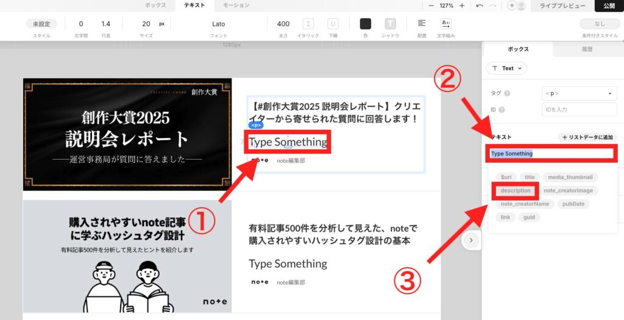The height and width of the screenshot is (320, 624).
Task: Zoom in with the plus icon
Action: click(462, 5)
